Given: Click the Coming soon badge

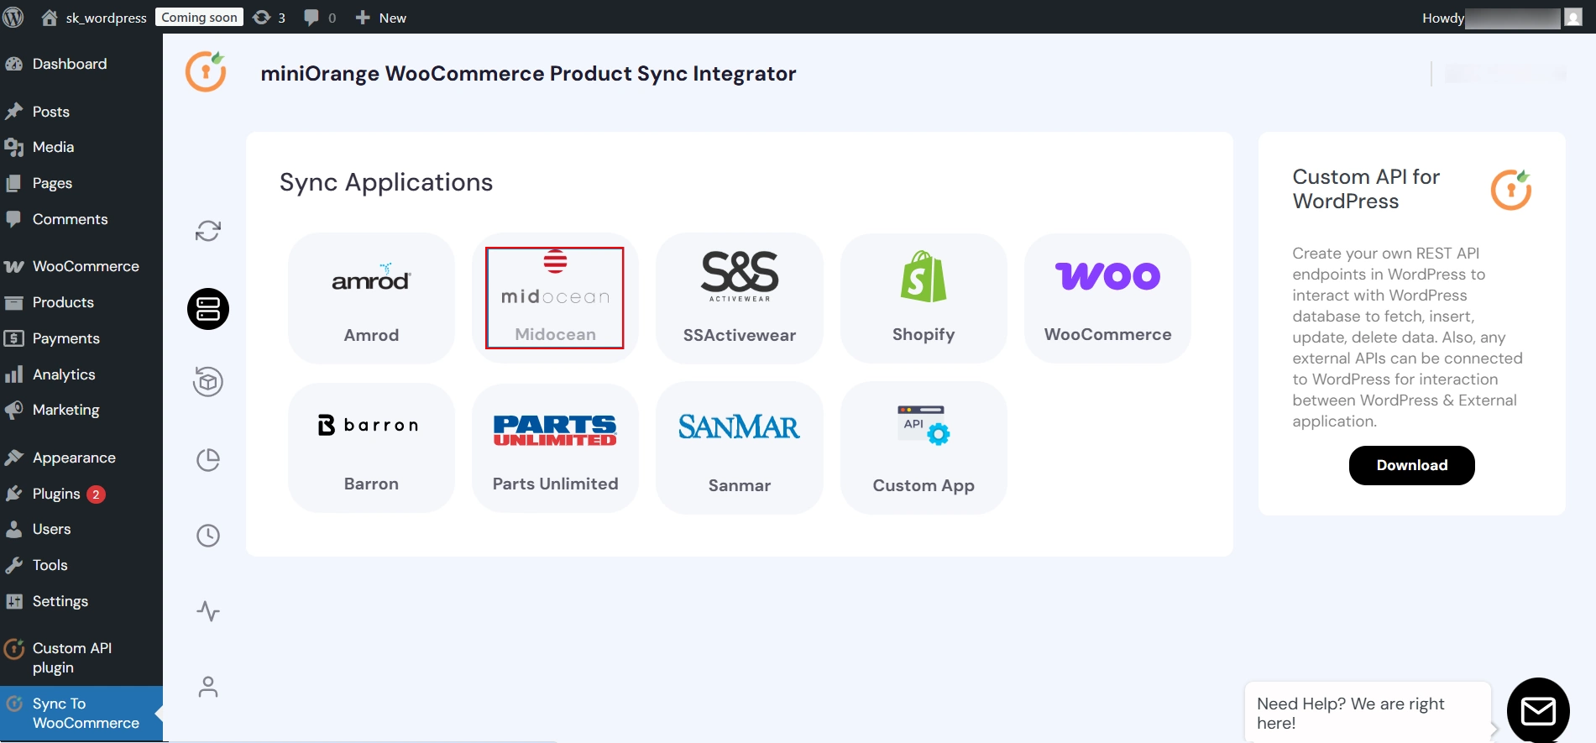Looking at the screenshot, I should pos(199,17).
